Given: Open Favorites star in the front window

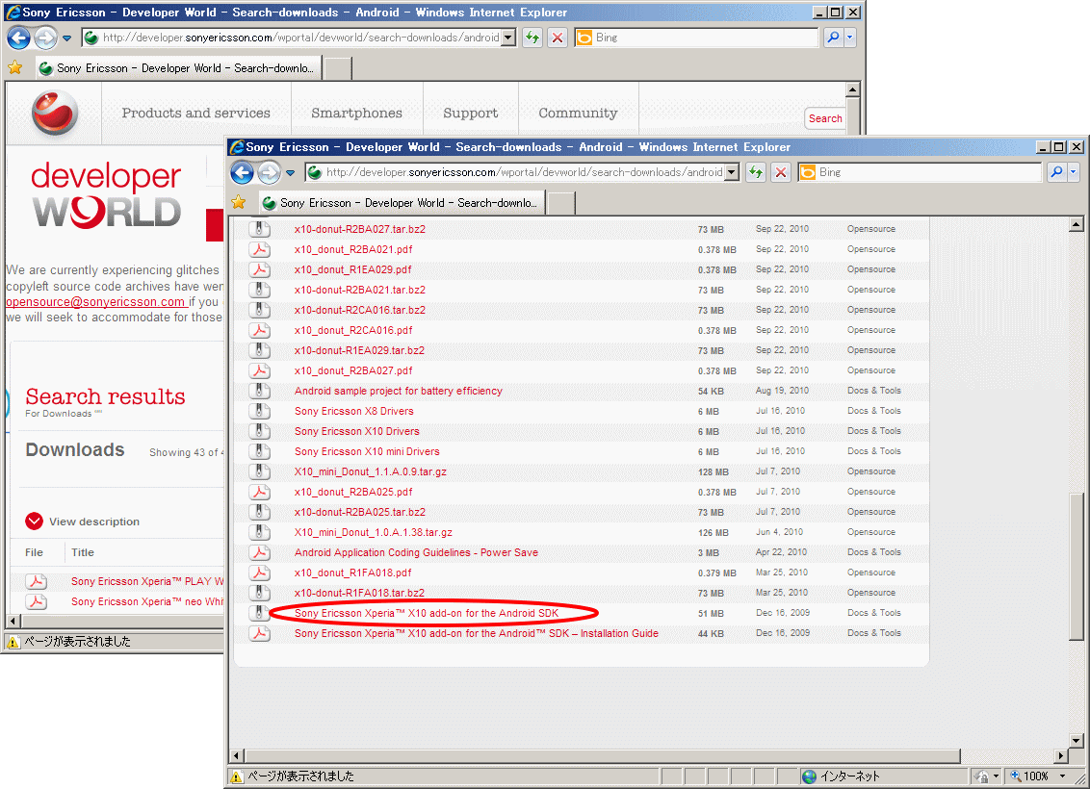Looking at the screenshot, I should click(239, 202).
